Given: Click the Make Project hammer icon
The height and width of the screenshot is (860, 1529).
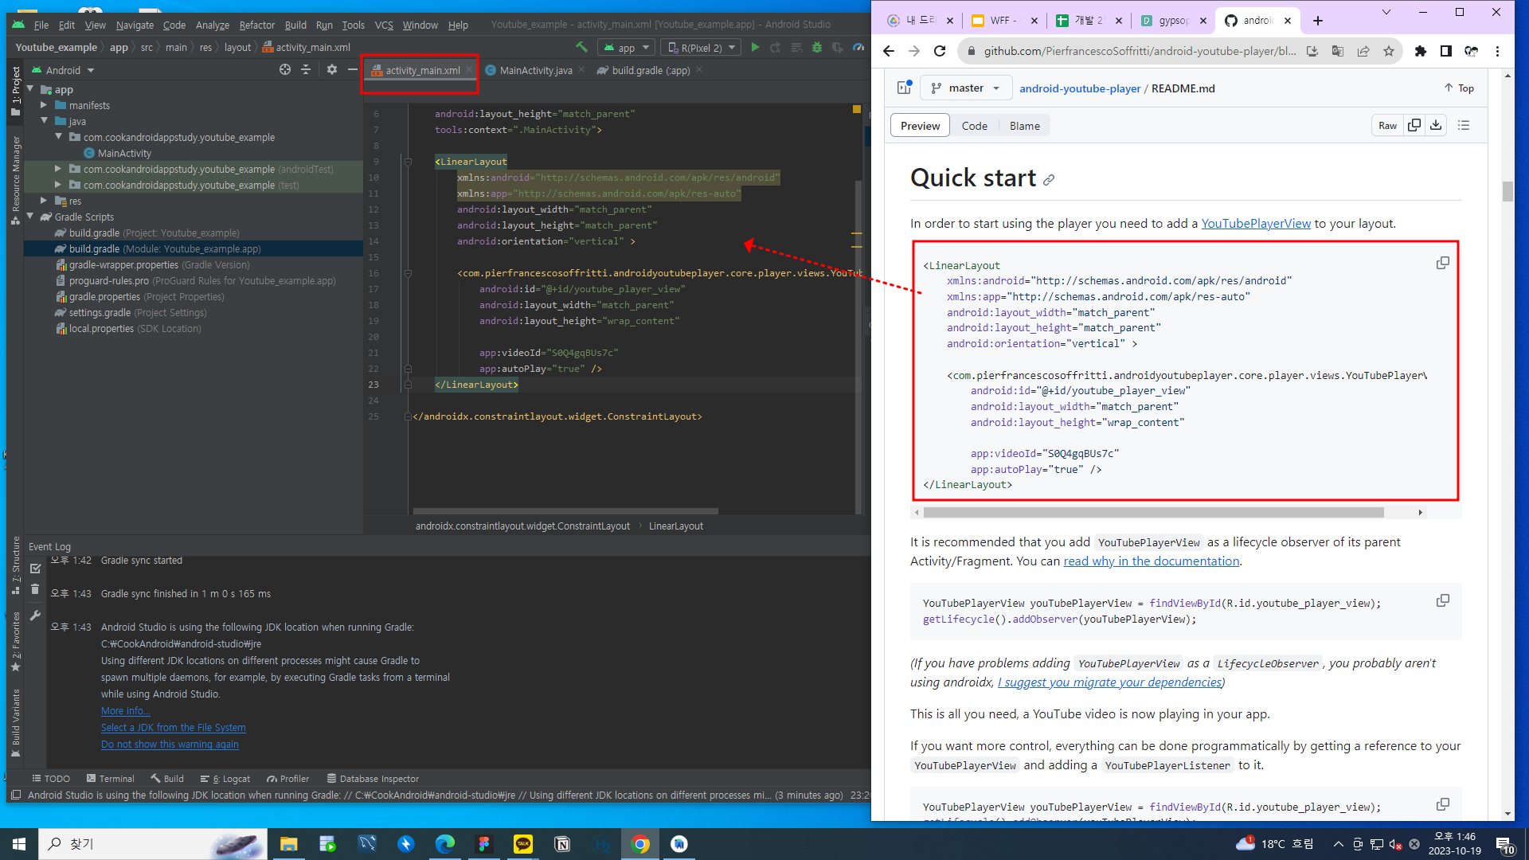Looking at the screenshot, I should [581, 48].
